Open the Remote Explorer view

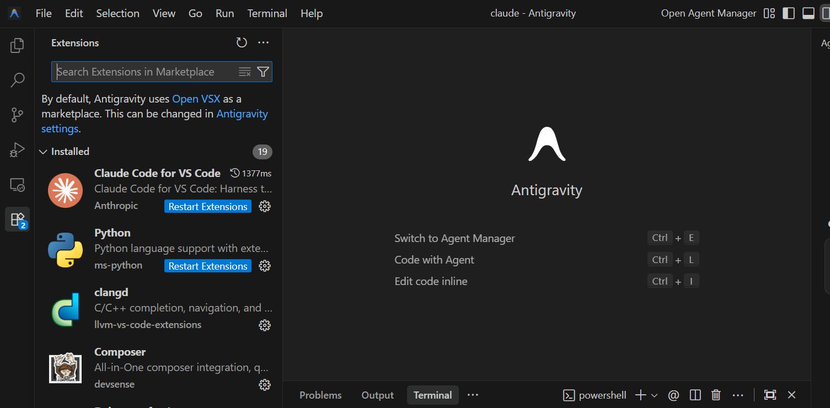(x=17, y=185)
